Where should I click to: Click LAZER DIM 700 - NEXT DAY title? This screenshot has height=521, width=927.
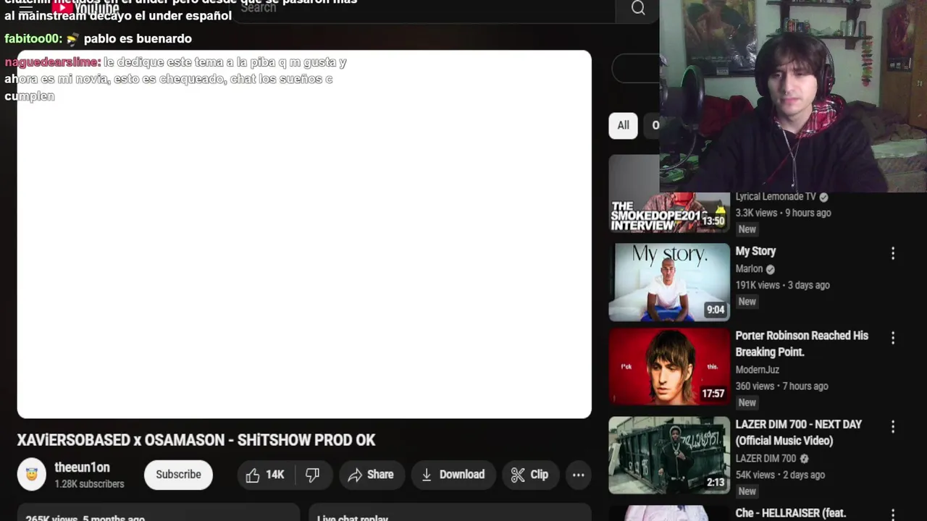(799, 433)
